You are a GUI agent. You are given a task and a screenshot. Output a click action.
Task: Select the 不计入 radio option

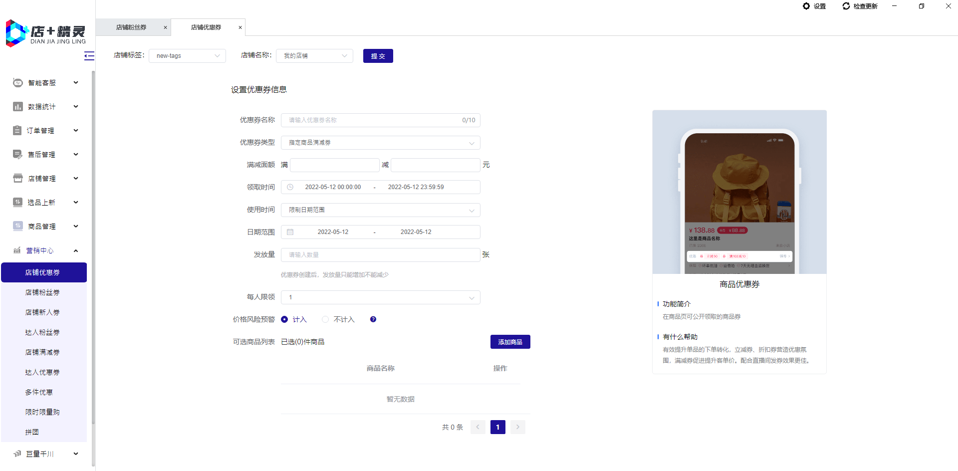click(x=325, y=319)
